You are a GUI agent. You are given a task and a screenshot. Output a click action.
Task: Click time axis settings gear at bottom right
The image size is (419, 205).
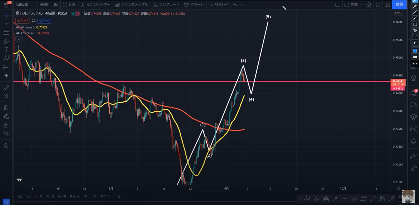point(398,189)
